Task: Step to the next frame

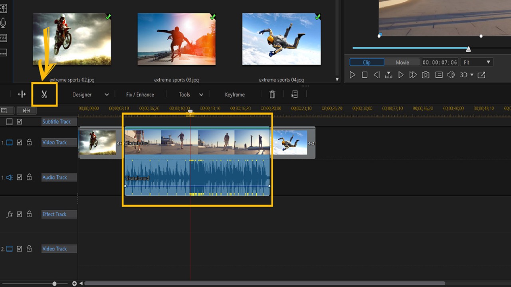Action: click(400, 75)
